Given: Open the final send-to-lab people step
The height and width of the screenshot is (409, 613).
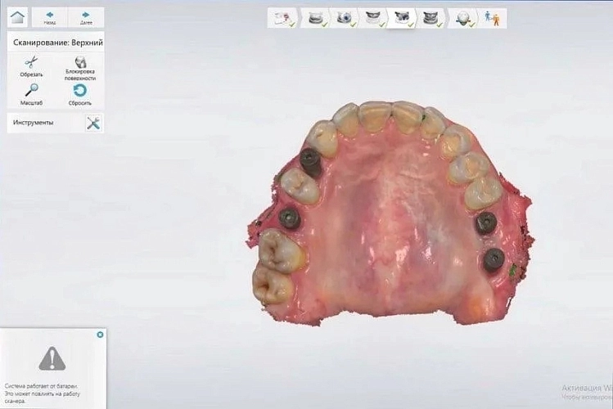Looking at the screenshot, I should (x=494, y=18).
